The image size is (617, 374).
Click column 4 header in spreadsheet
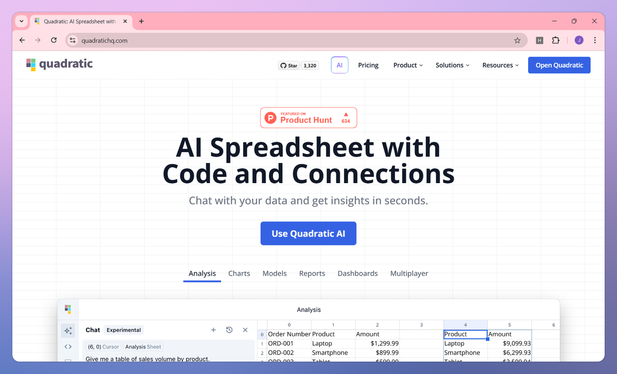(465, 325)
